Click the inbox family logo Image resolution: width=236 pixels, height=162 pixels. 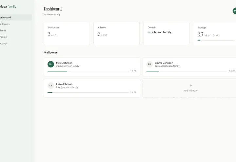8,7
